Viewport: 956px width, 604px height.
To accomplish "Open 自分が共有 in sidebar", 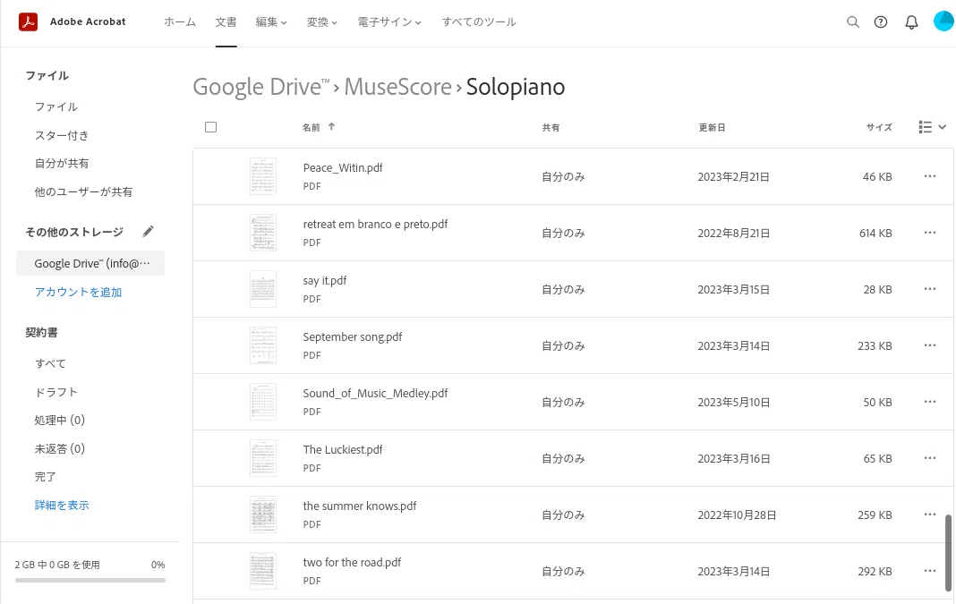I will (x=62, y=164).
